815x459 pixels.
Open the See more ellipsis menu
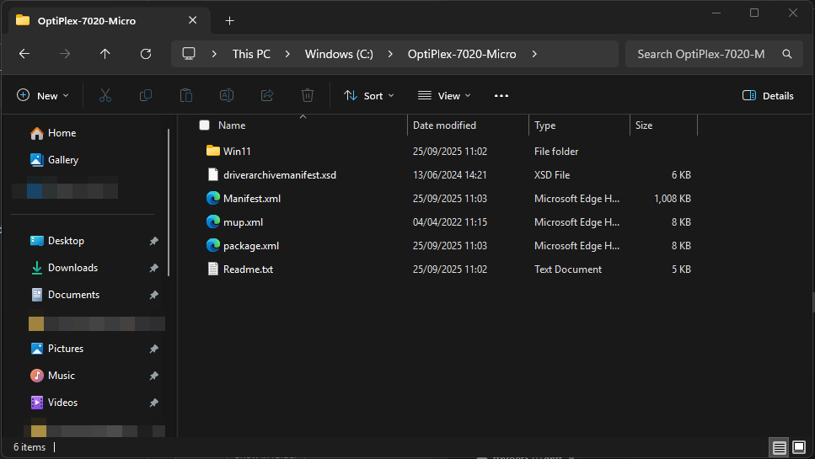(501, 96)
